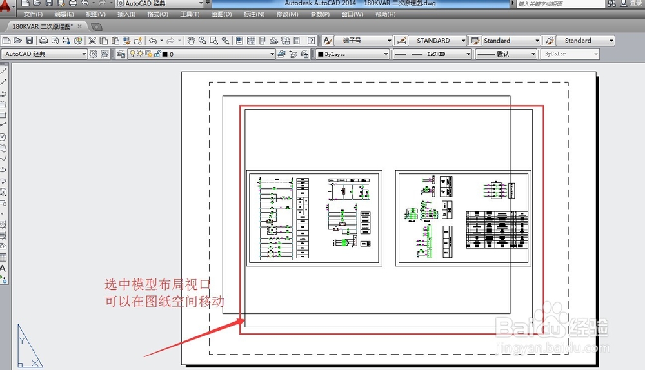Screen dimensions: 645x370
Task: Click the Cut scissors icon
Action: tap(92, 41)
